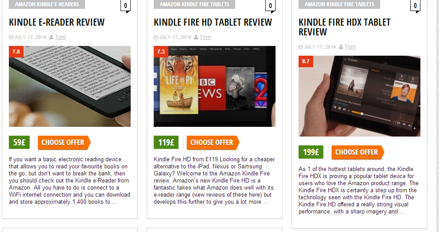The width and height of the screenshot is (439, 232).
Task: Click the 7.3 score badge on the Fire HD image
Action: point(161,52)
